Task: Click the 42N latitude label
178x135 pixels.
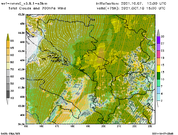Action: point(22,78)
